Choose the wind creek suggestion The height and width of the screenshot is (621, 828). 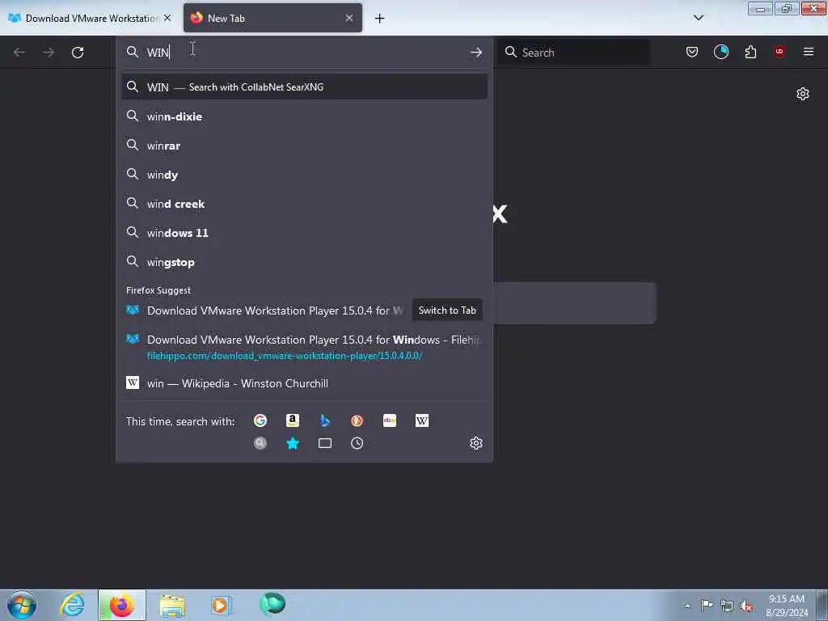click(304, 203)
